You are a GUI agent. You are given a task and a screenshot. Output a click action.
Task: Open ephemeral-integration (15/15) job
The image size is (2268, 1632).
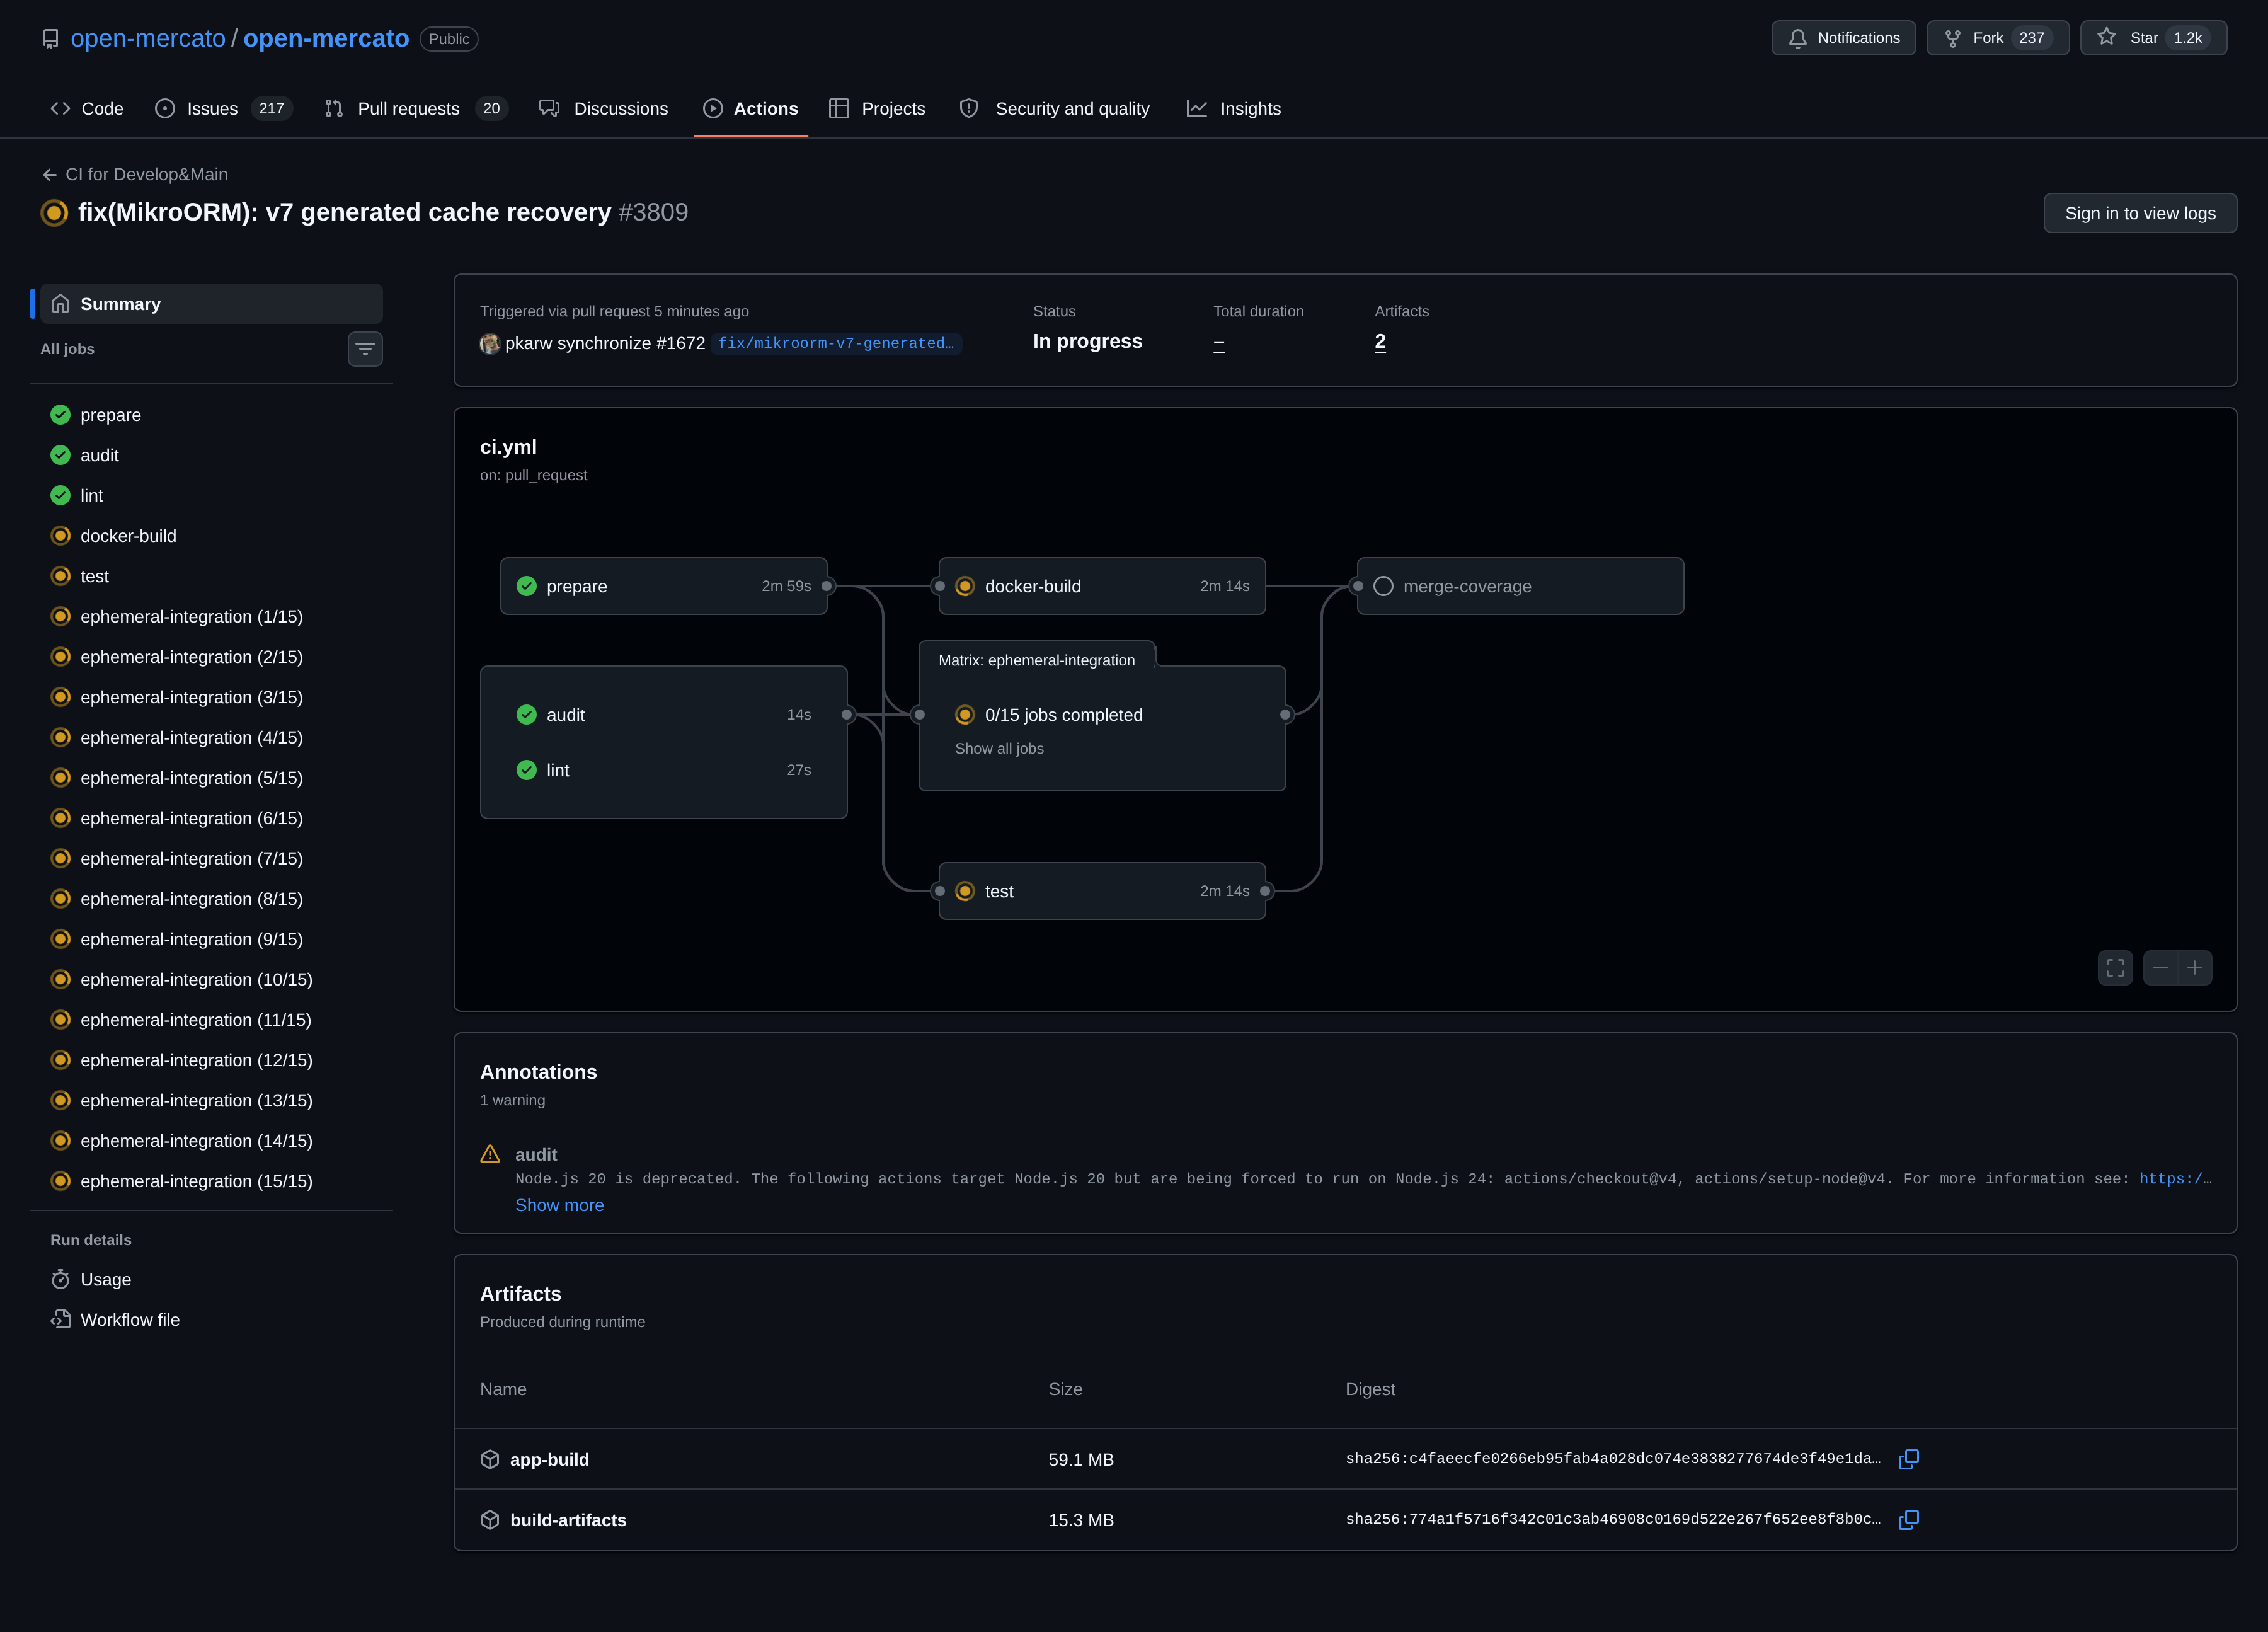(212, 1181)
